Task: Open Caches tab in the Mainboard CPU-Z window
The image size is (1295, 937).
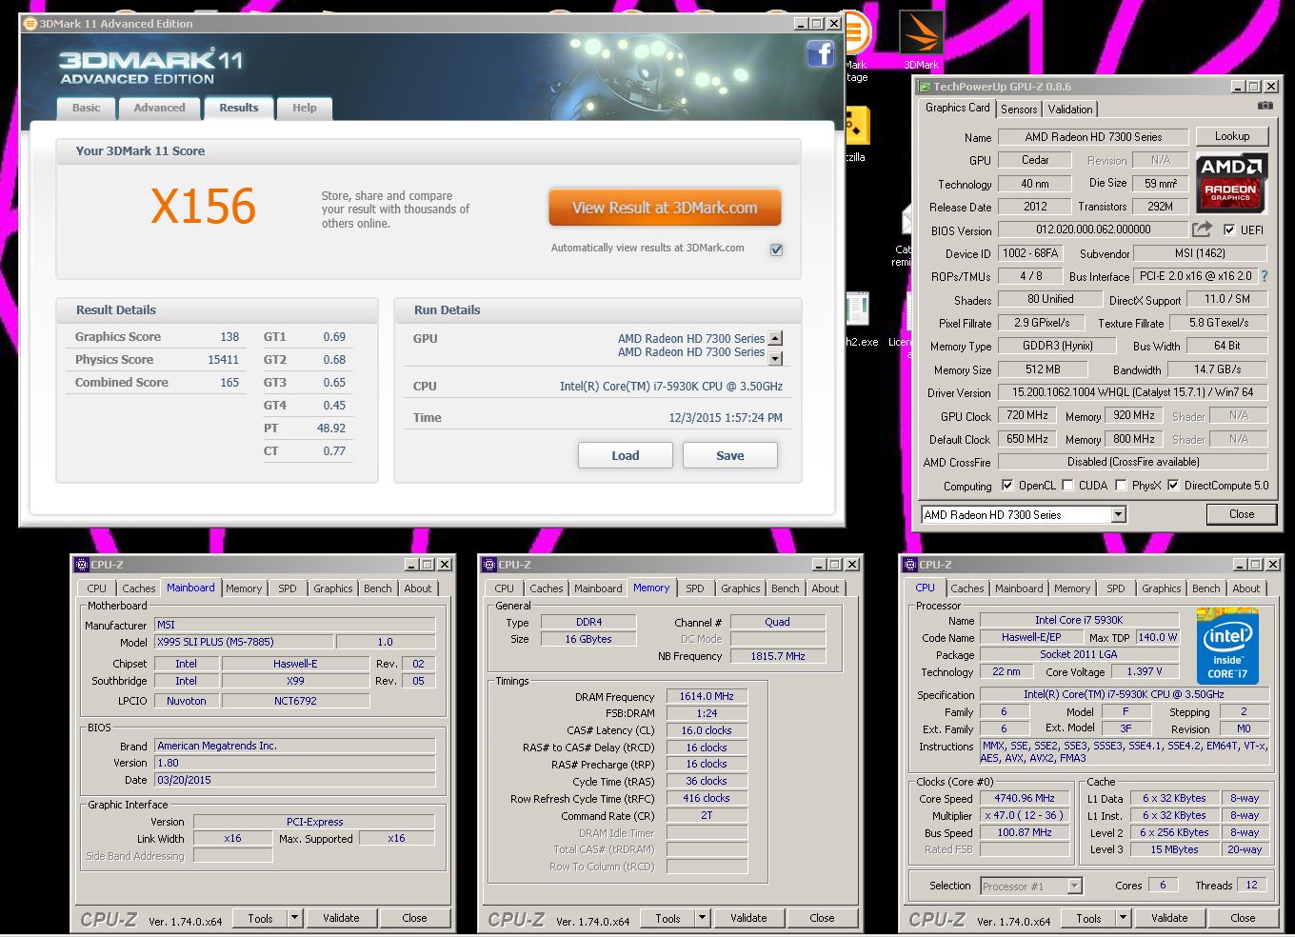Action: pyautogui.click(x=139, y=588)
